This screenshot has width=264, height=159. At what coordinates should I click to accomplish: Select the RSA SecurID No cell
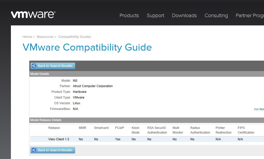[x=149, y=139]
